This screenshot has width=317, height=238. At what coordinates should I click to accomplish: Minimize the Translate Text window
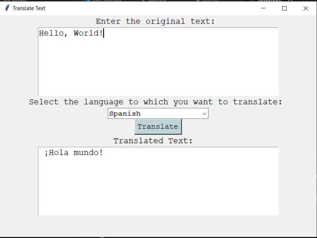tap(263, 8)
